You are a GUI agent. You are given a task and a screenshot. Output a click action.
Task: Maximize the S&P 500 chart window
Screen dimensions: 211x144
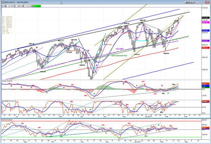(202, 2)
